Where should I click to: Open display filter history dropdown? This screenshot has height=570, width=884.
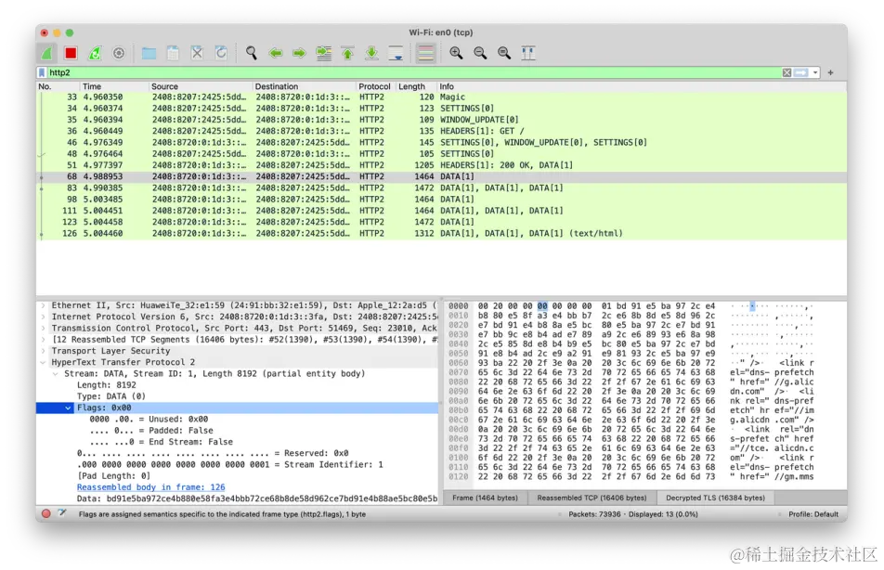coord(815,72)
